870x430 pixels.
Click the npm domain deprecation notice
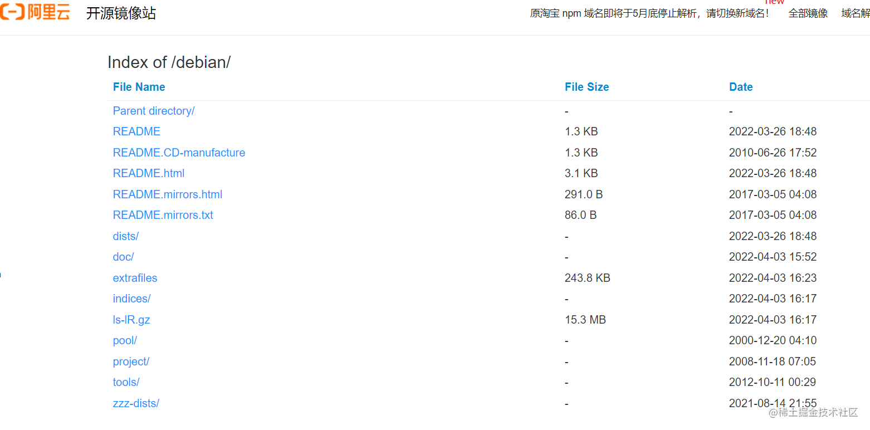651,13
